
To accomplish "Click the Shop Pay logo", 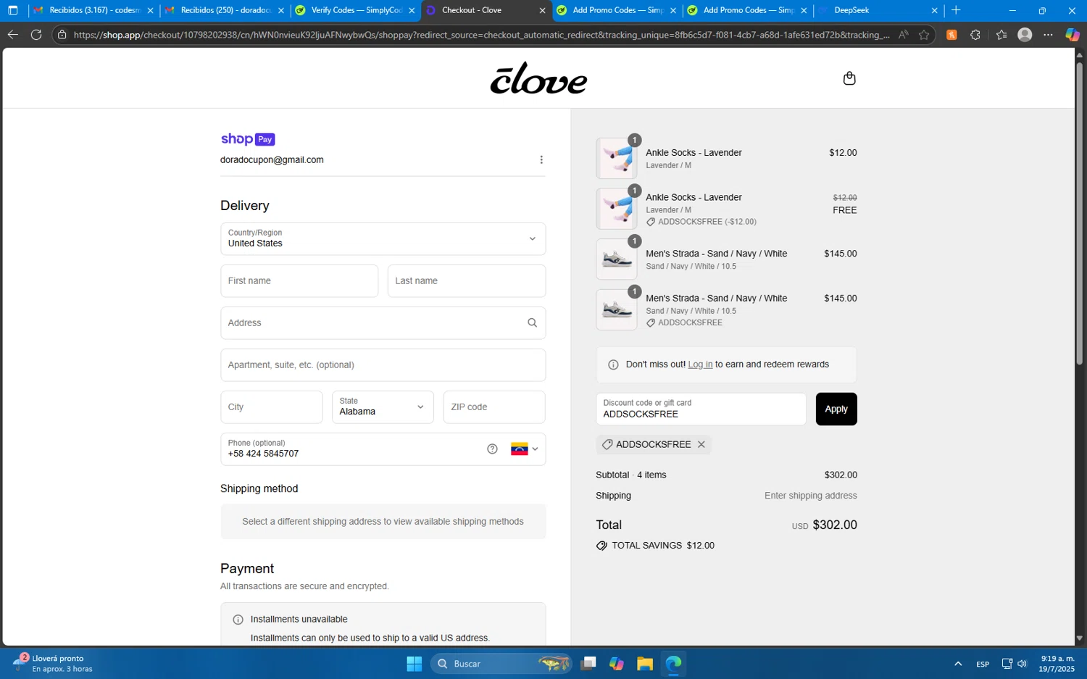I will 248,139.
